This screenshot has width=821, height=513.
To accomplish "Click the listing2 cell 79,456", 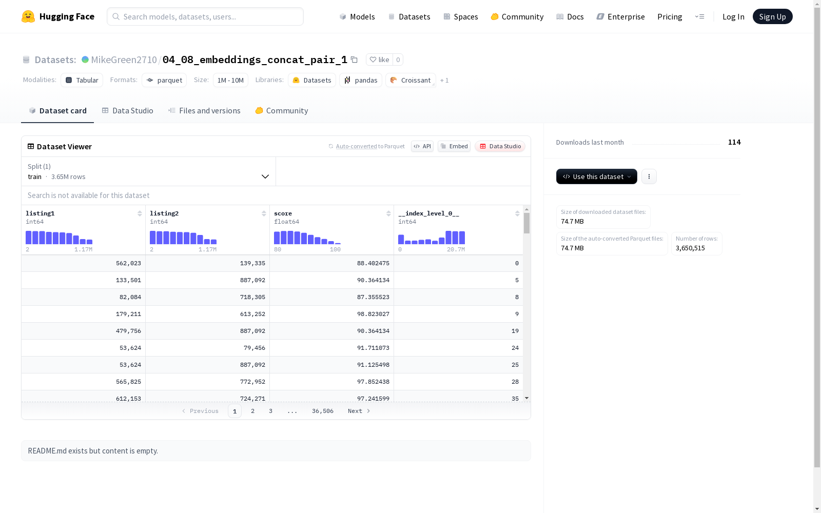I will click(x=208, y=348).
